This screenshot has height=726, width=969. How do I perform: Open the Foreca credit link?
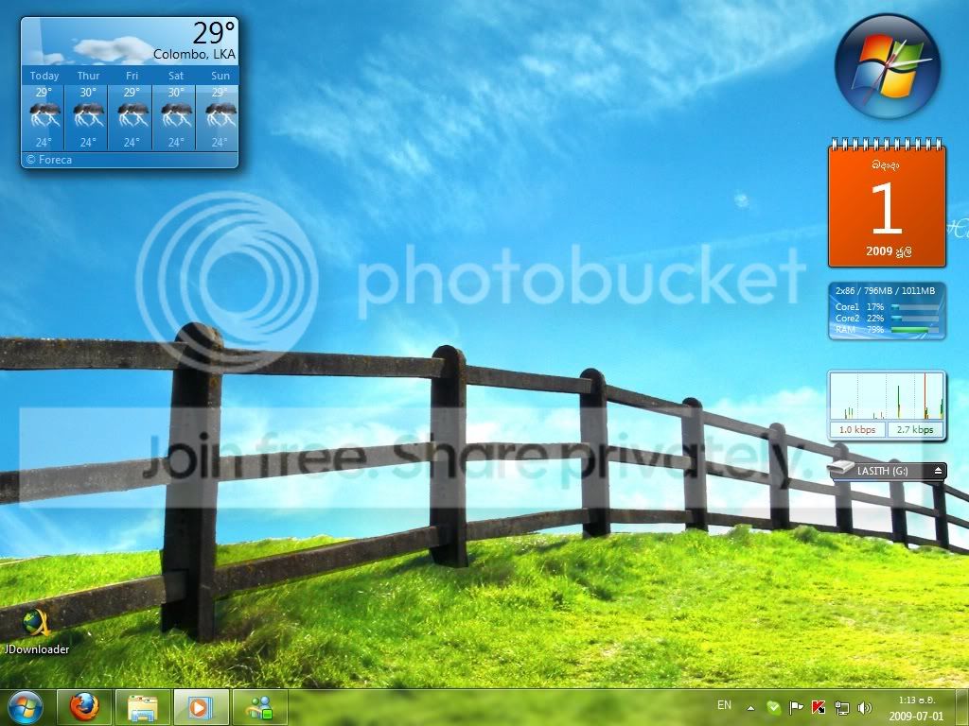[49, 160]
